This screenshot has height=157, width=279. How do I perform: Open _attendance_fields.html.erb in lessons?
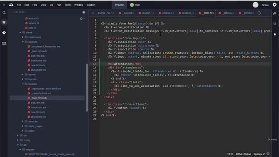[x=46, y=89]
